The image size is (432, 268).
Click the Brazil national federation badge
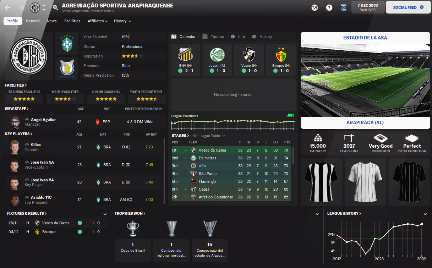click(67, 43)
